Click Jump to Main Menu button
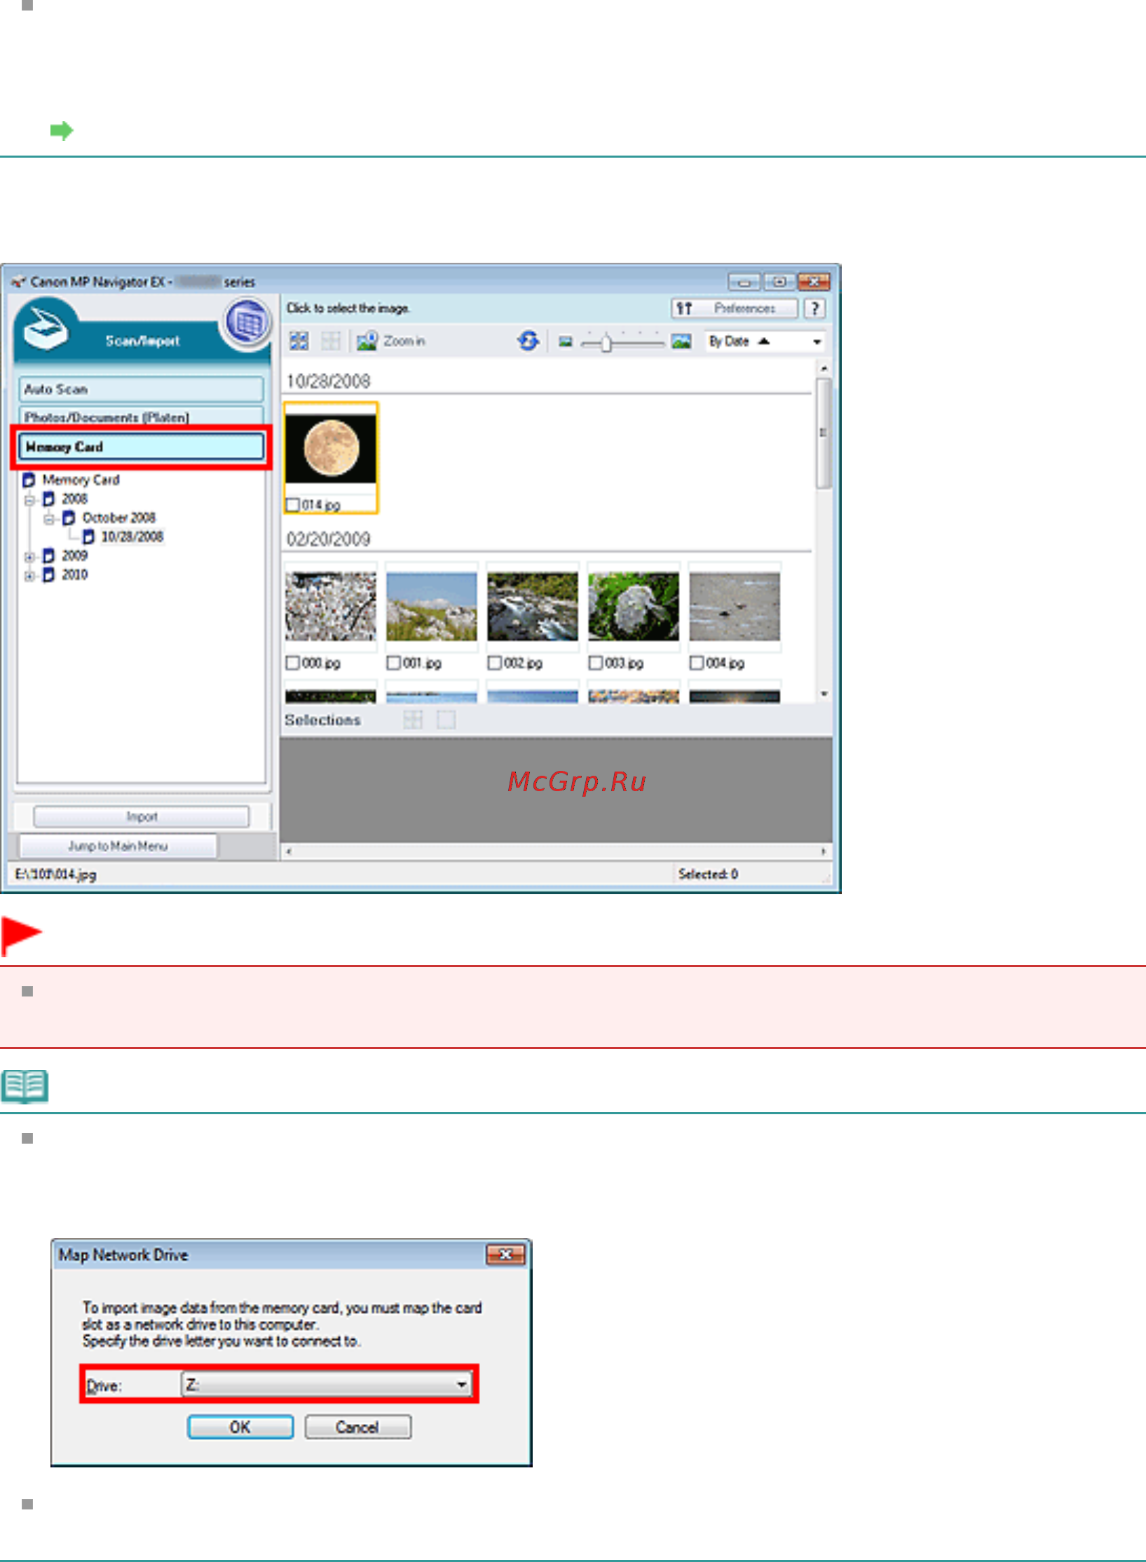 (x=118, y=847)
